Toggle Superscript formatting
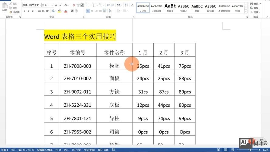The width and height of the screenshot is (270, 152). point(47,11)
